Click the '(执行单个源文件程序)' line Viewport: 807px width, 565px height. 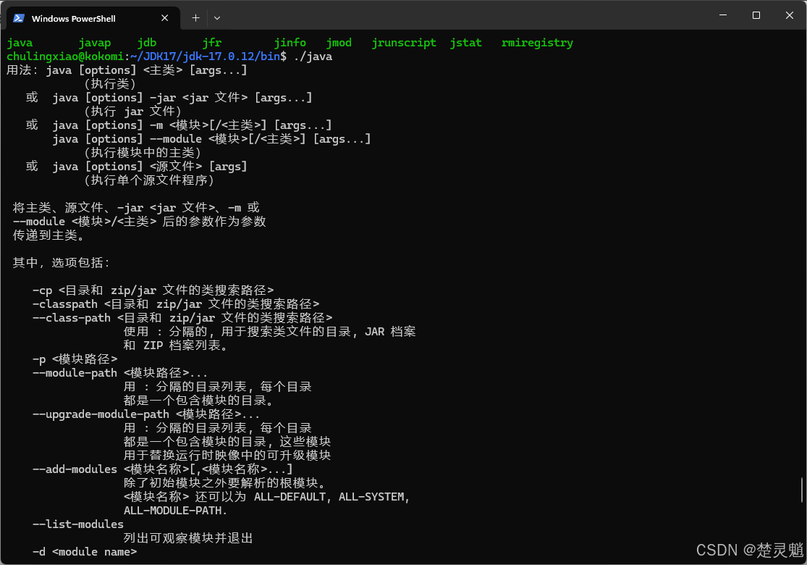pos(149,180)
